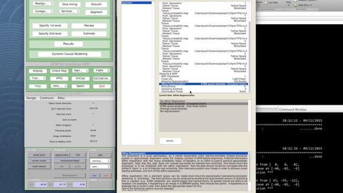This screenshot has height=193, width=343.
Task: Open the Design menu
Action: click(x=31, y=98)
